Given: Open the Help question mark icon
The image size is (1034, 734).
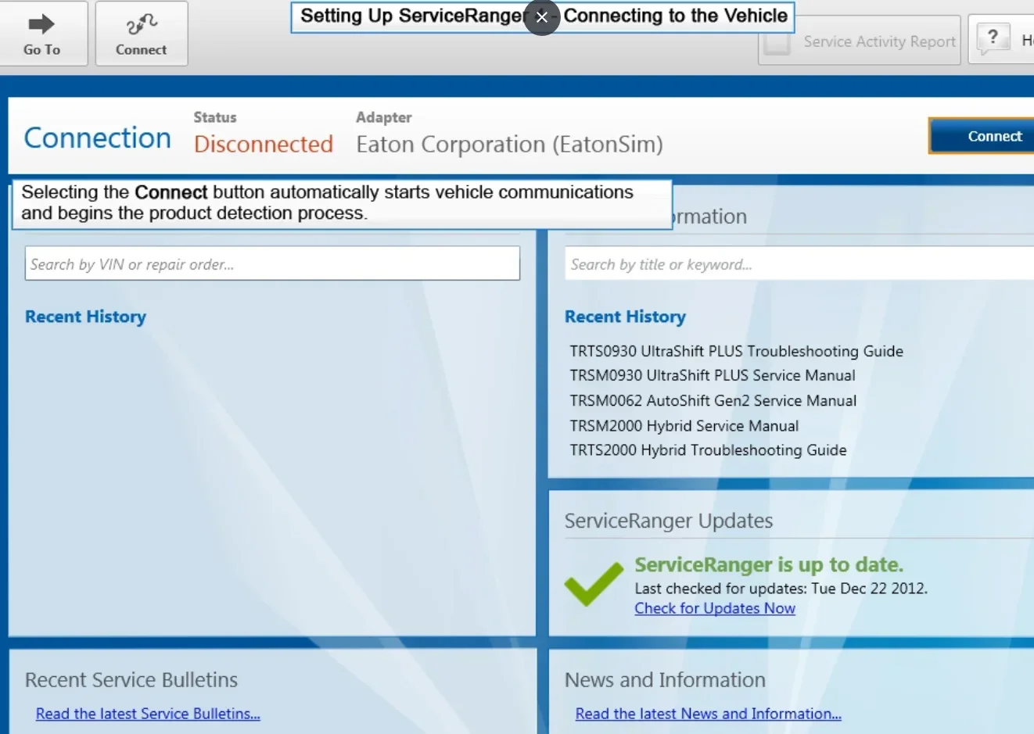Looking at the screenshot, I should 993,38.
